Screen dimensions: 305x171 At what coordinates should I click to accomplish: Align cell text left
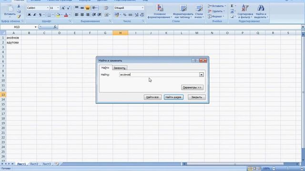pos(77,15)
